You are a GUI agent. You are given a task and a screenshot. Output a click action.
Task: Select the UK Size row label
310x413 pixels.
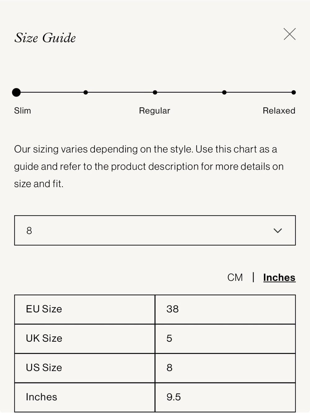(44, 338)
